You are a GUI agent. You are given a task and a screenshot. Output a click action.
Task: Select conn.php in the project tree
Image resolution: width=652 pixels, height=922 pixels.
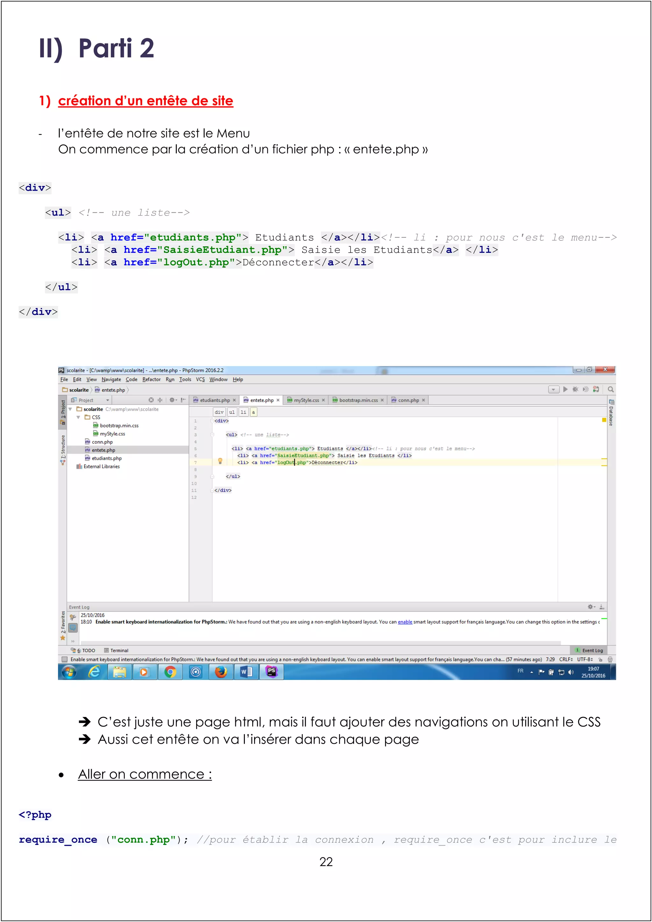[98, 442]
